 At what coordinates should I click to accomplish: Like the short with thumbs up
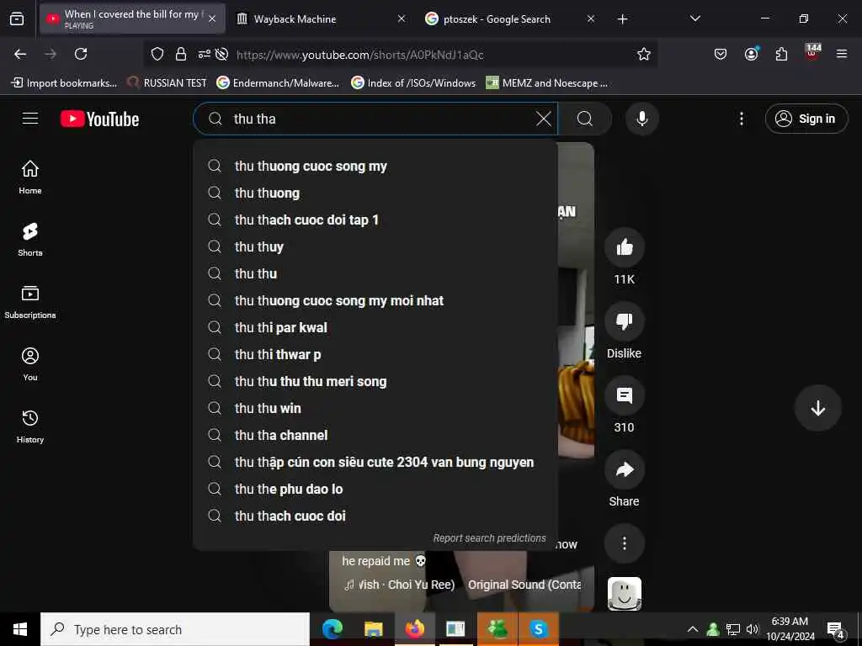(x=625, y=248)
